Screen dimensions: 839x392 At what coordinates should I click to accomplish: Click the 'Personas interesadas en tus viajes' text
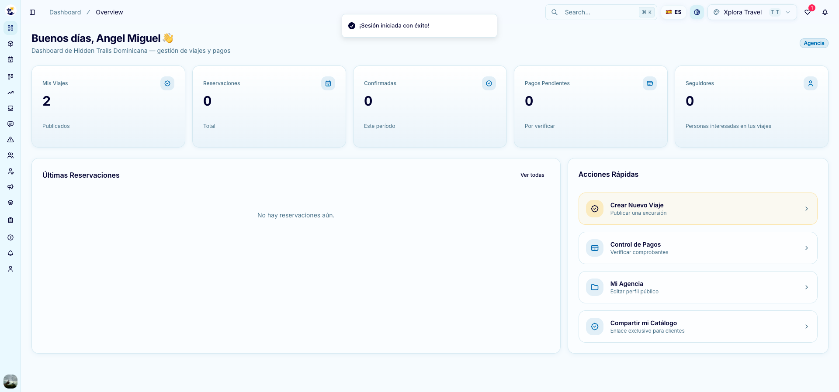tap(728, 126)
